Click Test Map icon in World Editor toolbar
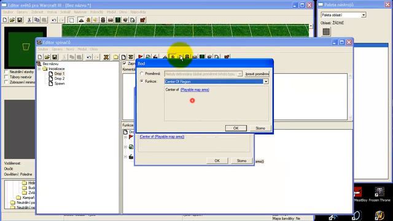The width and height of the screenshot is (393, 221). click(x=142, y=20)
